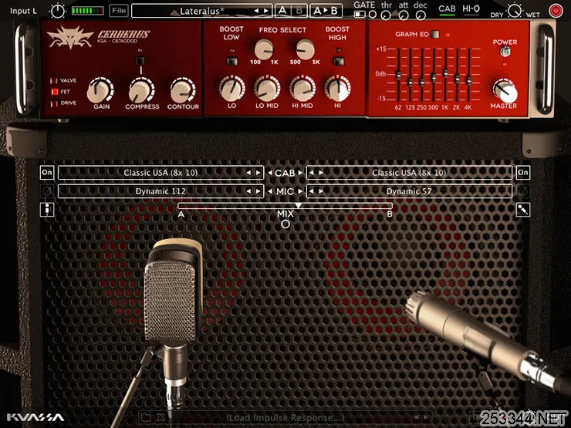Viewport: 571px width, 428px height.
Task: Adjust the gate thr knob
Action: click(x=386, y=15)
